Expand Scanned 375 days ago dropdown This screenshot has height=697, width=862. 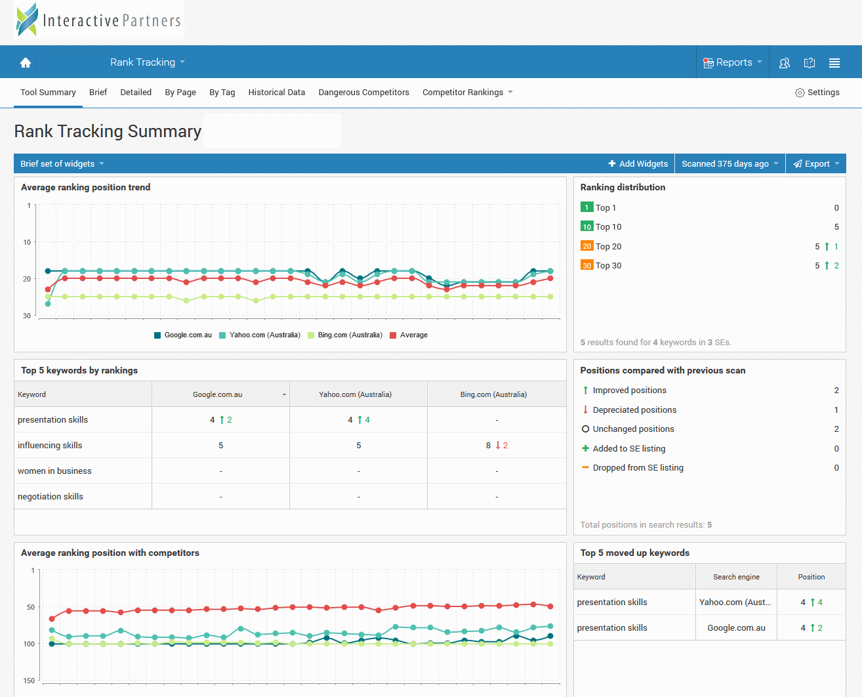pyautogui.click(x=729, y=164)
